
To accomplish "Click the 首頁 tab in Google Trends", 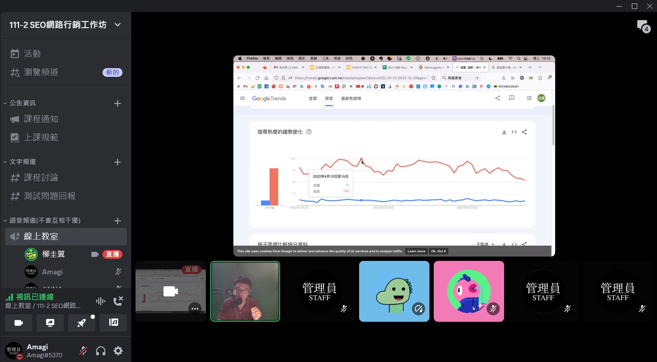I will 313,99.
